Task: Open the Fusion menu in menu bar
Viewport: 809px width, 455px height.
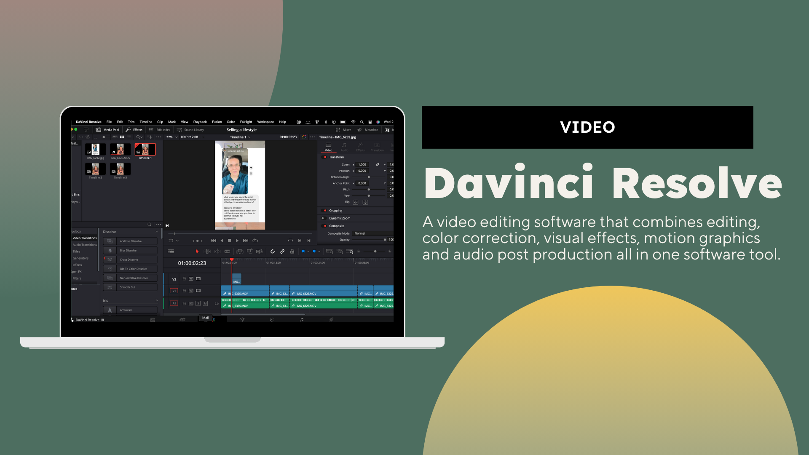Action: [x=217, y=122]
